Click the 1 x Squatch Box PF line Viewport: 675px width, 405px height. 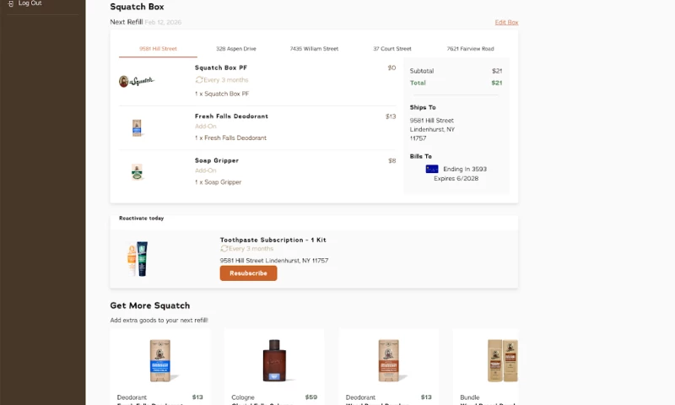coord(222,94)
